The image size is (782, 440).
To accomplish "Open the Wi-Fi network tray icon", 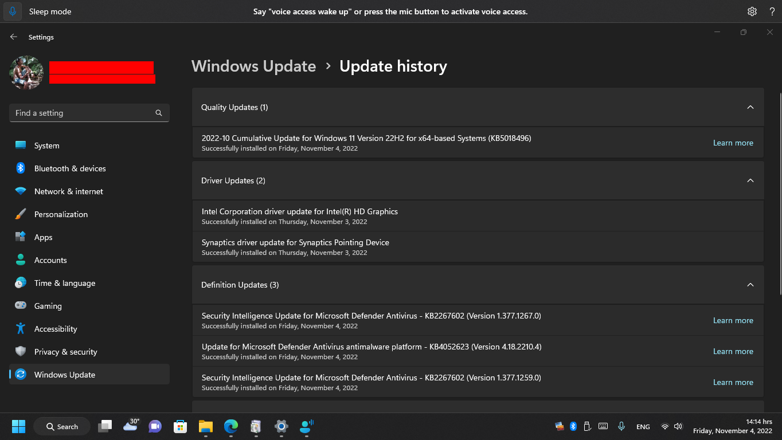I will coord(665,426).
